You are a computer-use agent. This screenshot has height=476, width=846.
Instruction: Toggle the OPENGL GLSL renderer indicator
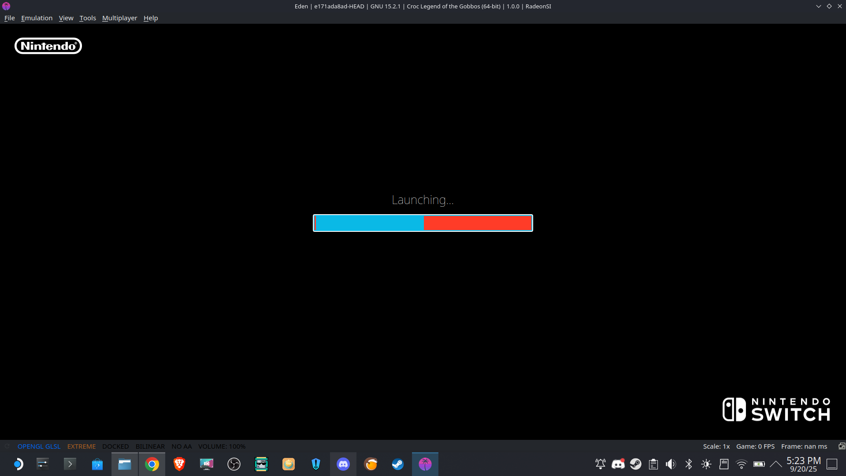point(39,446)
